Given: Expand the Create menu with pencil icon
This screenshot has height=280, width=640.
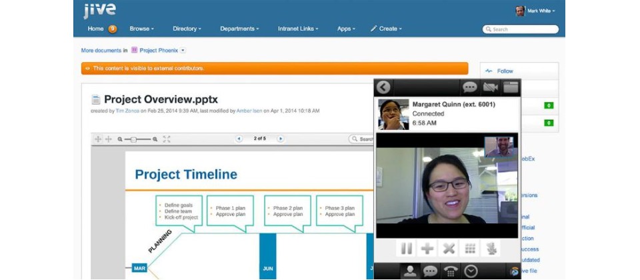Looking at the screenshot, I should [387, 29].
